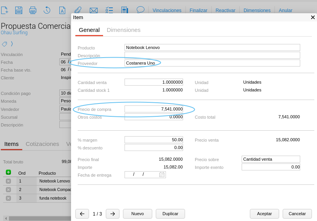The width and height of the screenshot is (317, 221).
Task: Open the Vinculaciones menu
Action: click(167, 11)
